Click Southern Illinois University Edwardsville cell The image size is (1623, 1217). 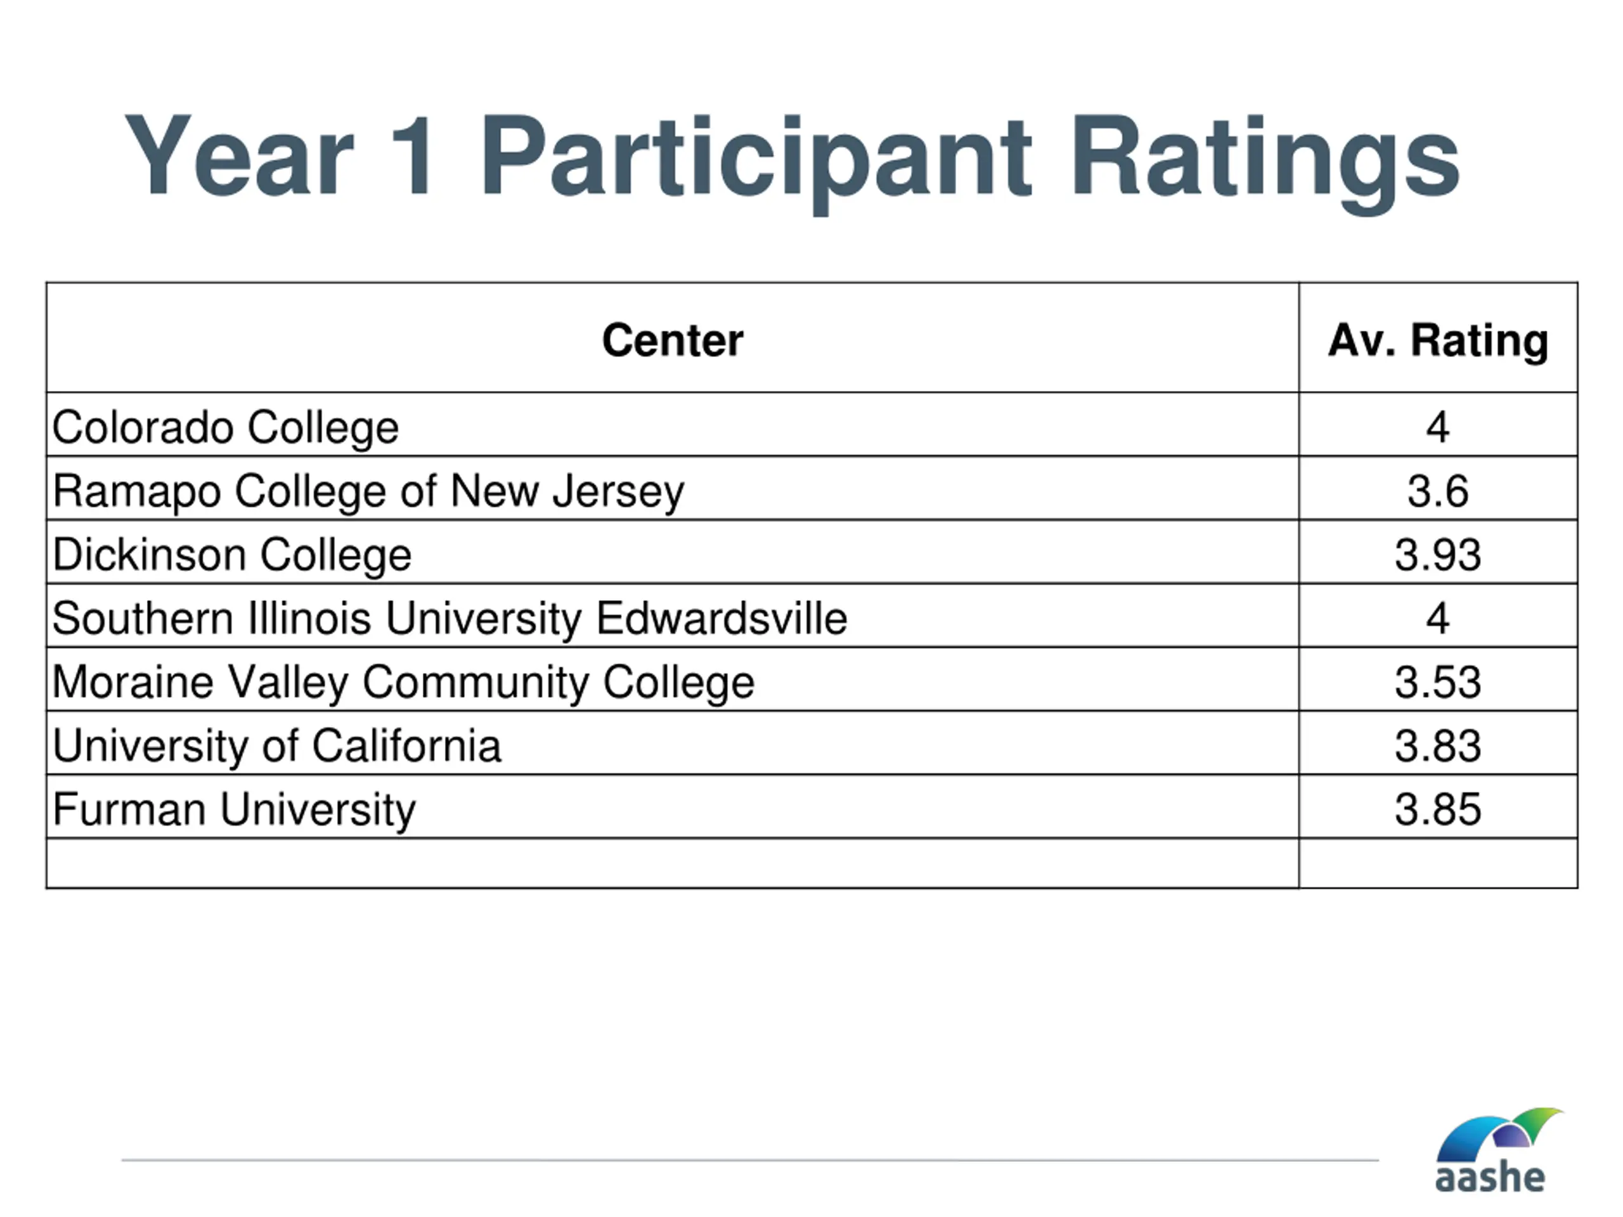pos(449,617)
